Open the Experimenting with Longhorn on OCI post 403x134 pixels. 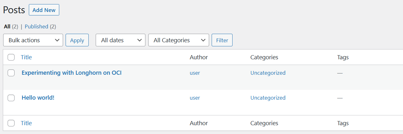[71, 73]
